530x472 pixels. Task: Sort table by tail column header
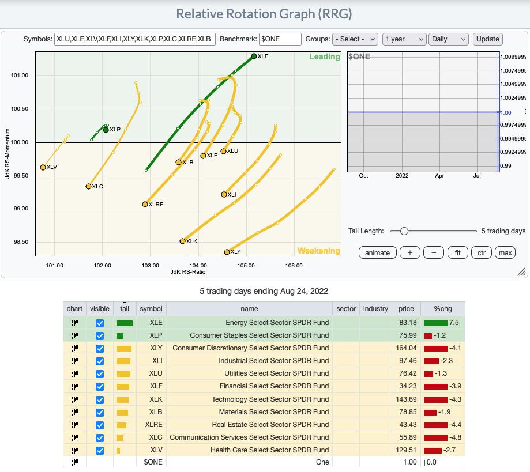[125, 309]
